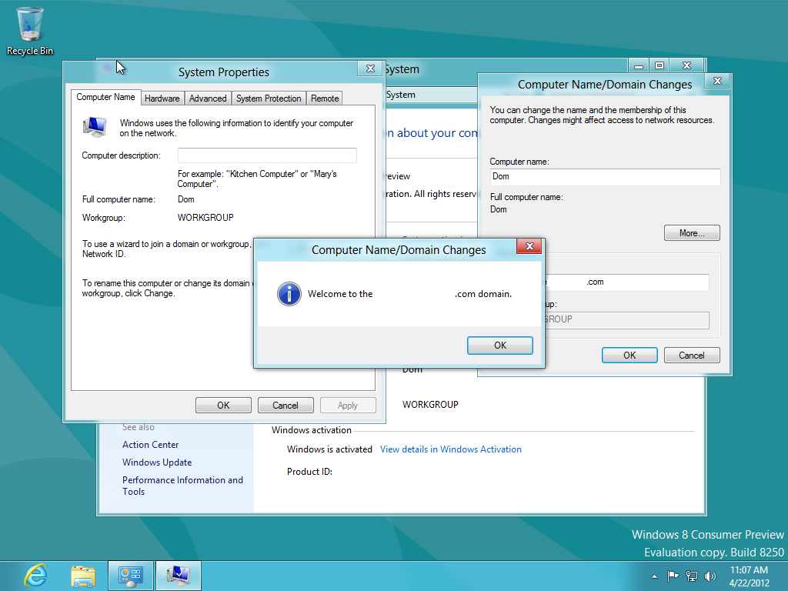Click Cancel in the right Computer Name/Domain Changes dialog
This screenshot has width=788, height=591.
[x=692, y=356]
